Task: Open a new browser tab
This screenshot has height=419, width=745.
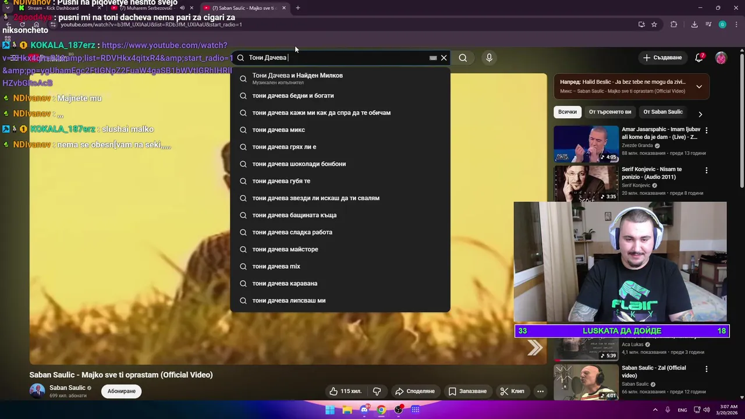Action: (x=297, y=8)
